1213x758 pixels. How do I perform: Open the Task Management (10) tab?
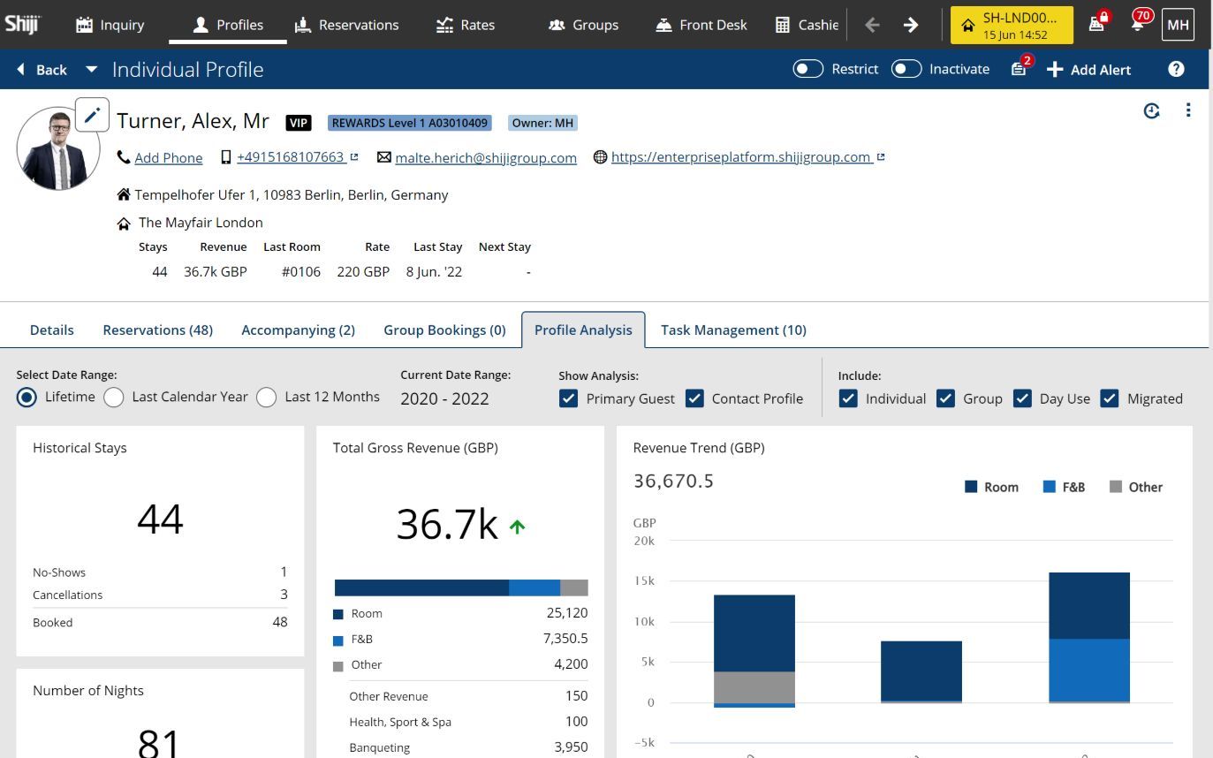coord(733,330)
